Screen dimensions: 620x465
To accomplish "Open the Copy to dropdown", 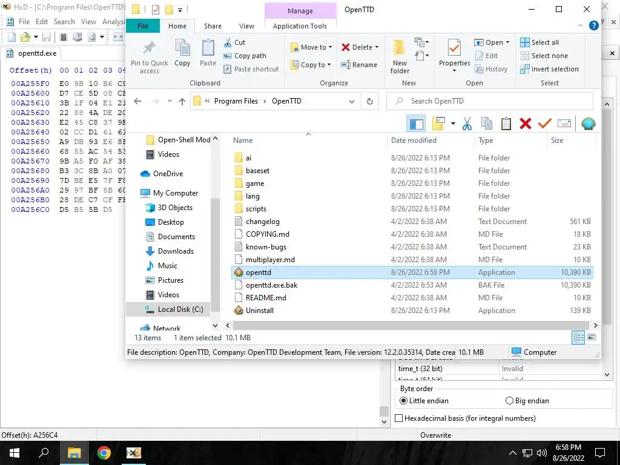I will 311,65.
